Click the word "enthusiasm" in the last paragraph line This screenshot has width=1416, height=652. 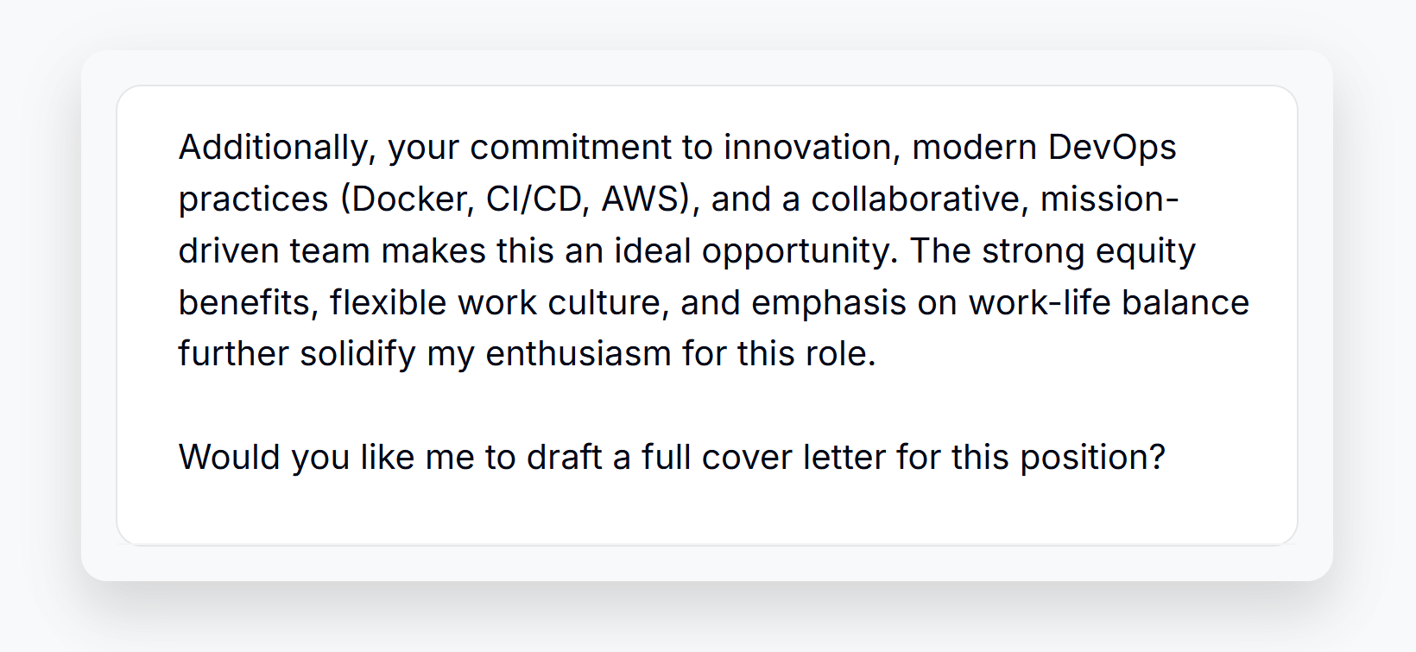(x=578, y=354)
